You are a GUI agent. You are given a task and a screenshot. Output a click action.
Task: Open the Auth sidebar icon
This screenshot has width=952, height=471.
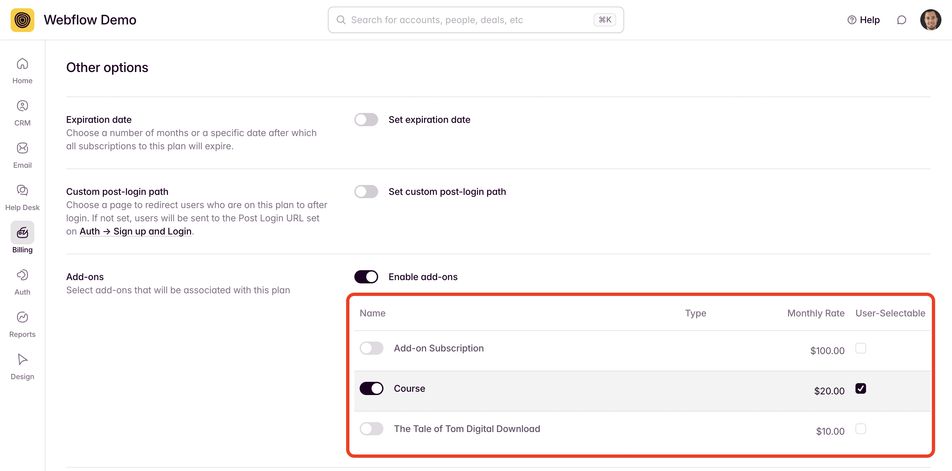pyautogui.click(x=22, y=275)
